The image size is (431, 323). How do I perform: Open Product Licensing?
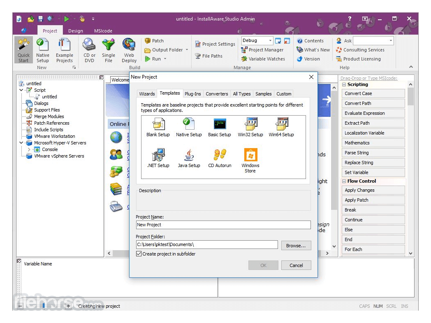(x=358, y=59)
